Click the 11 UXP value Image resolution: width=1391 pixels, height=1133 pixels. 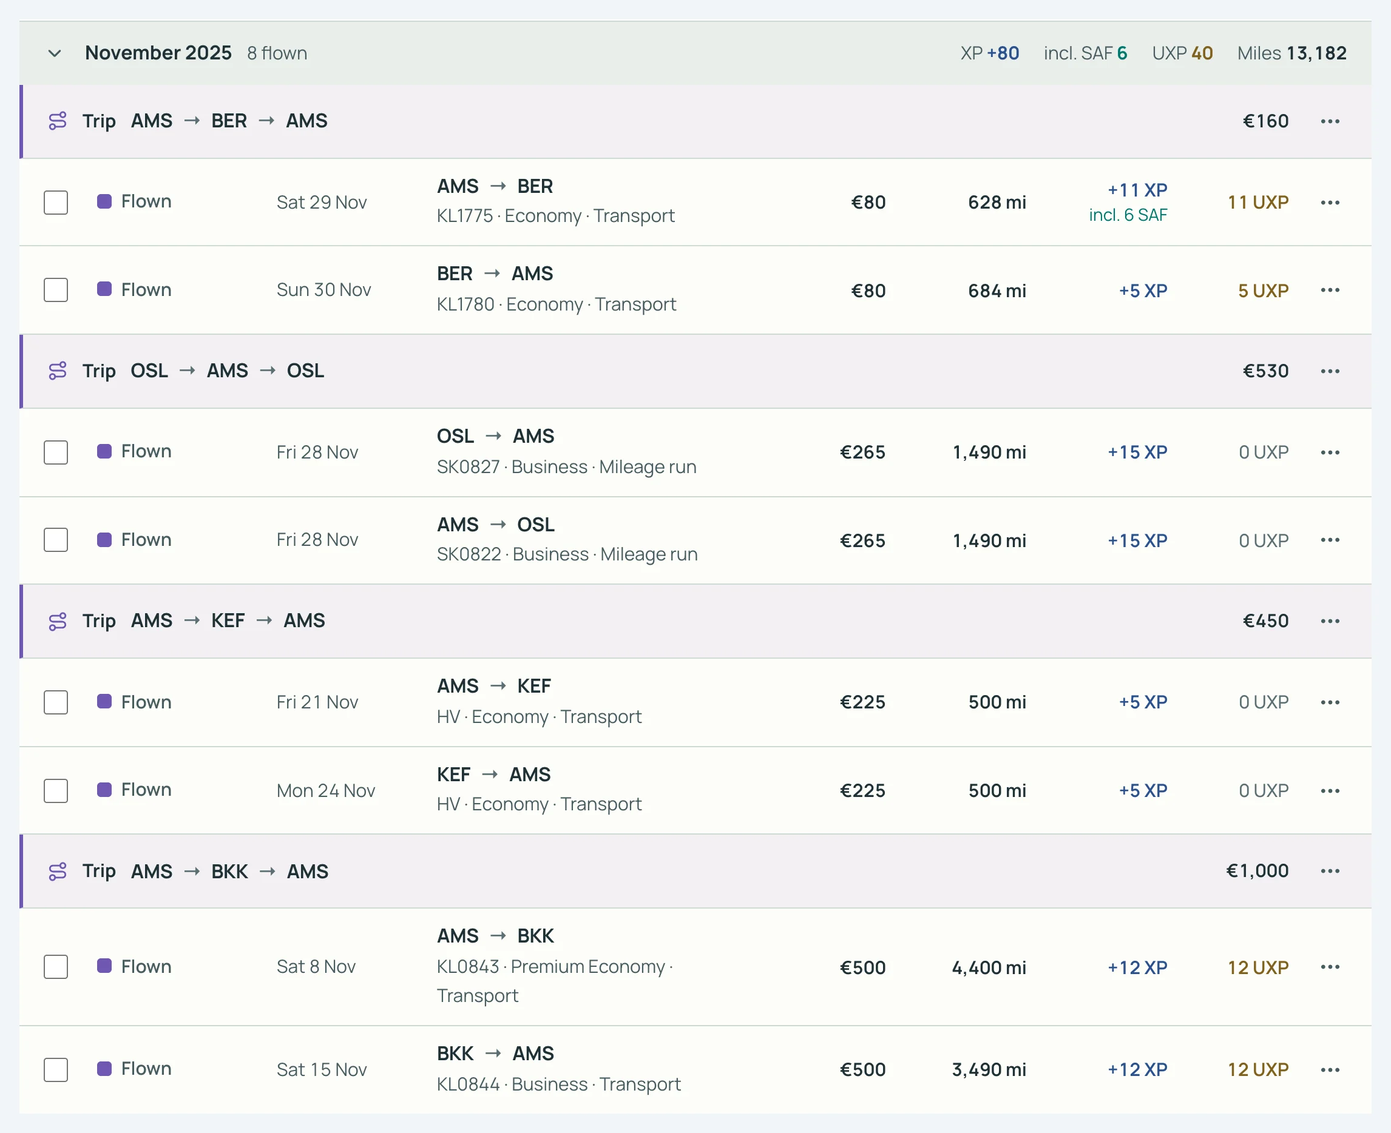pos(1257,203)
